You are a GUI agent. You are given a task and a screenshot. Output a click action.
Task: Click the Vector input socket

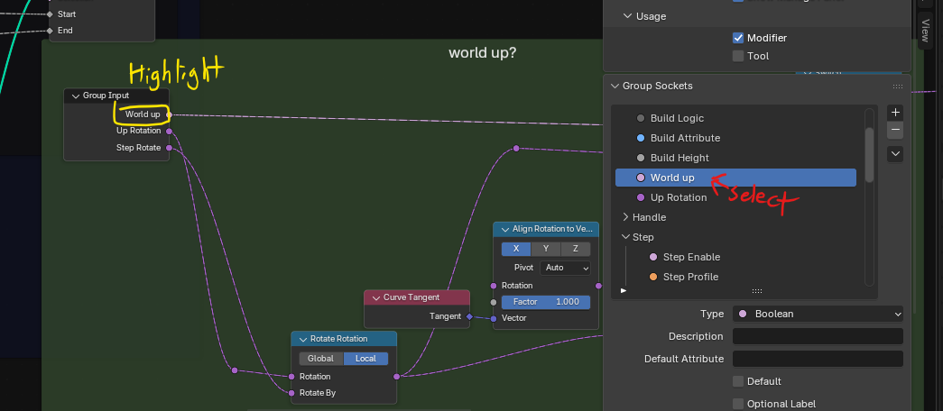pos(494,318)
